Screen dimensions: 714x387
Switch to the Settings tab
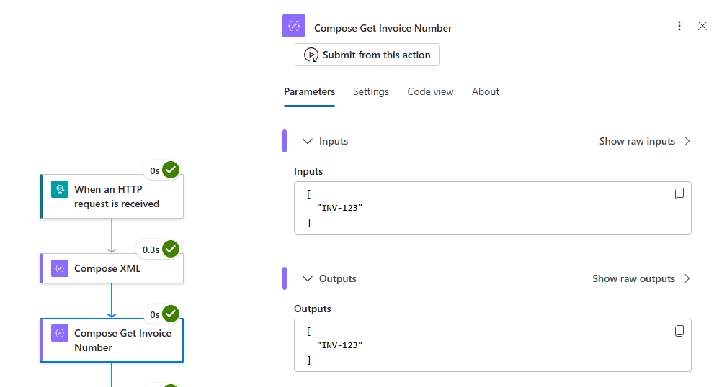(370, 92)
